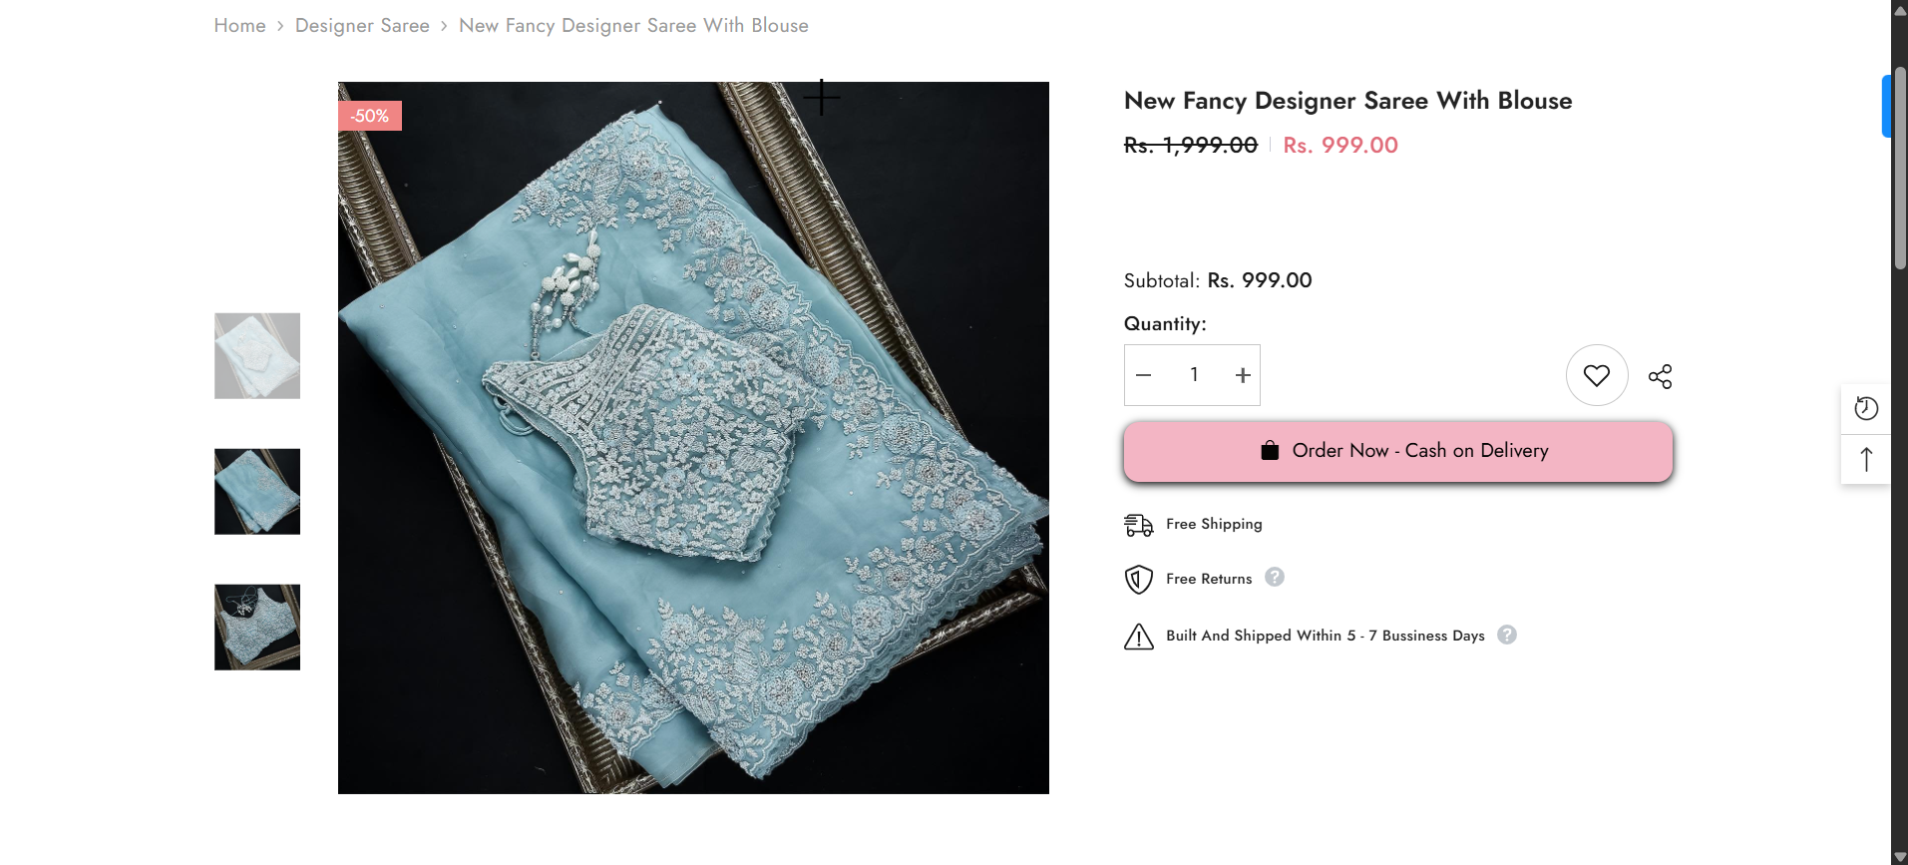1908x865 pixels.
Task: Select the third blouse thumbnail
Action: [x=257, y=628]
